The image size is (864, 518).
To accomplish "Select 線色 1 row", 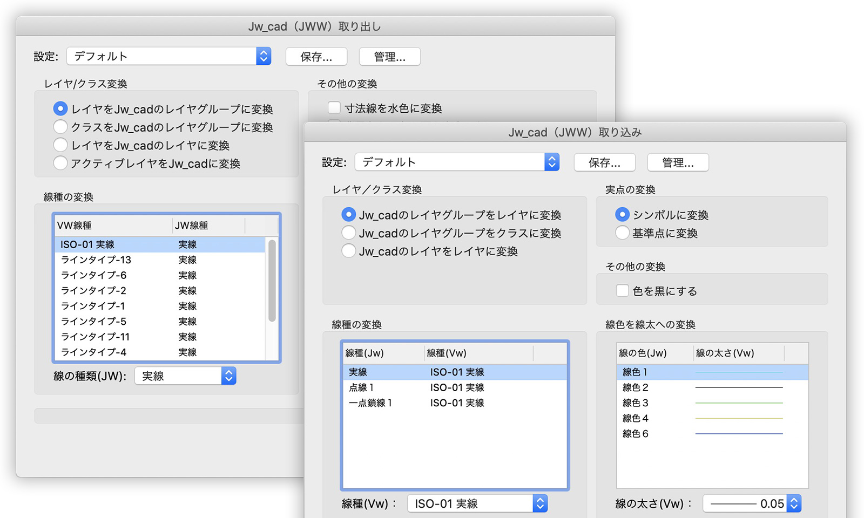I will click(x=712, y=372).
